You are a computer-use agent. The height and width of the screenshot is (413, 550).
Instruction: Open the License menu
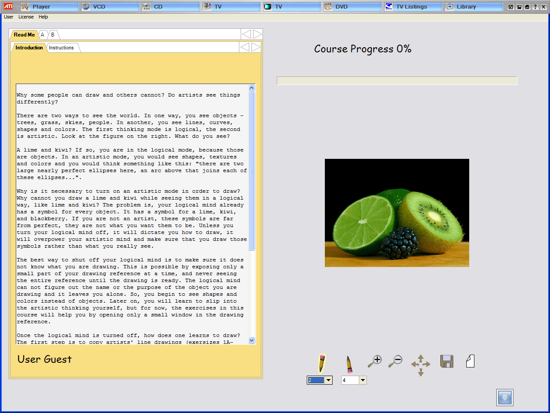pos(26,17)
